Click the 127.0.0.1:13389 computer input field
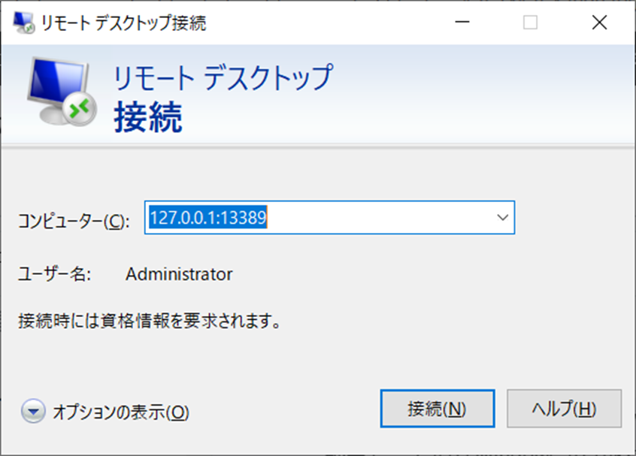The width and height of the screenshot is (636, 456). point(329,218)
